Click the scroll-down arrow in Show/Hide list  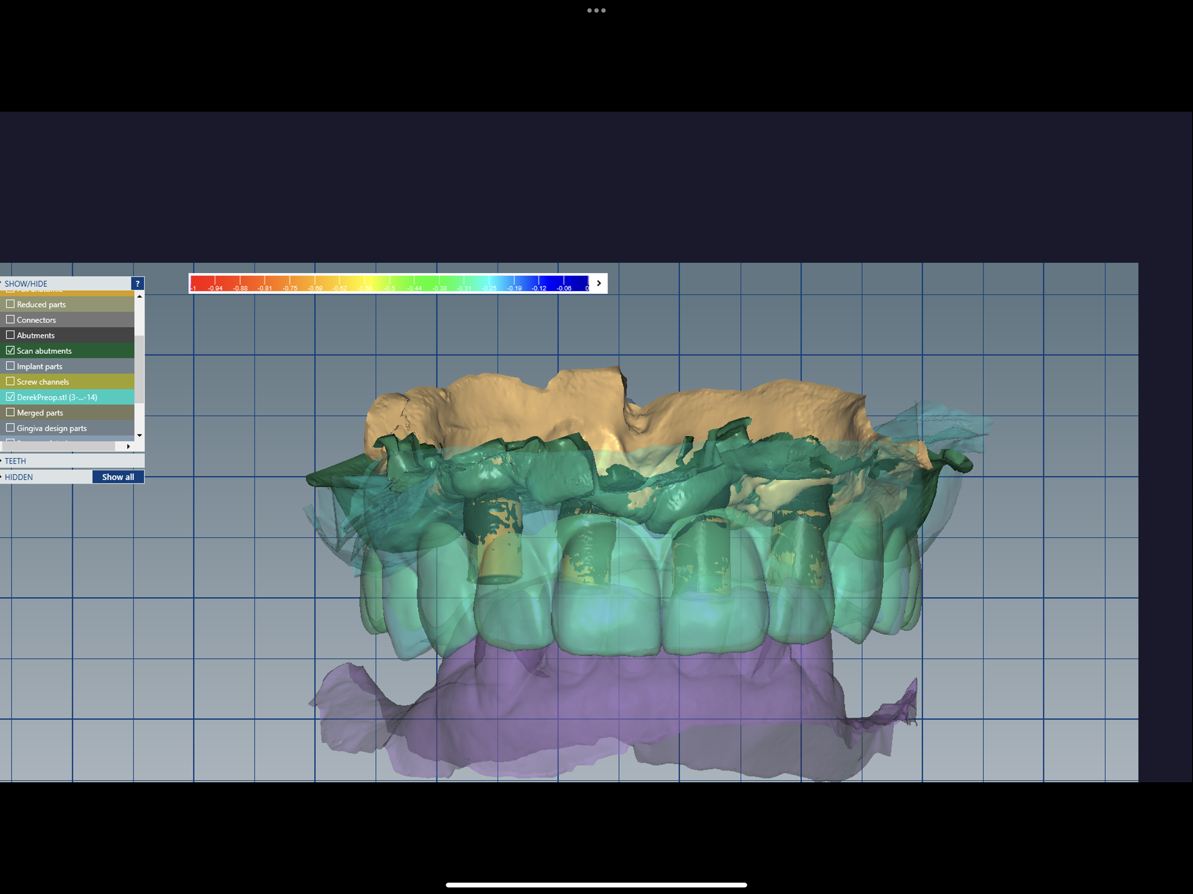coord(140,435)
